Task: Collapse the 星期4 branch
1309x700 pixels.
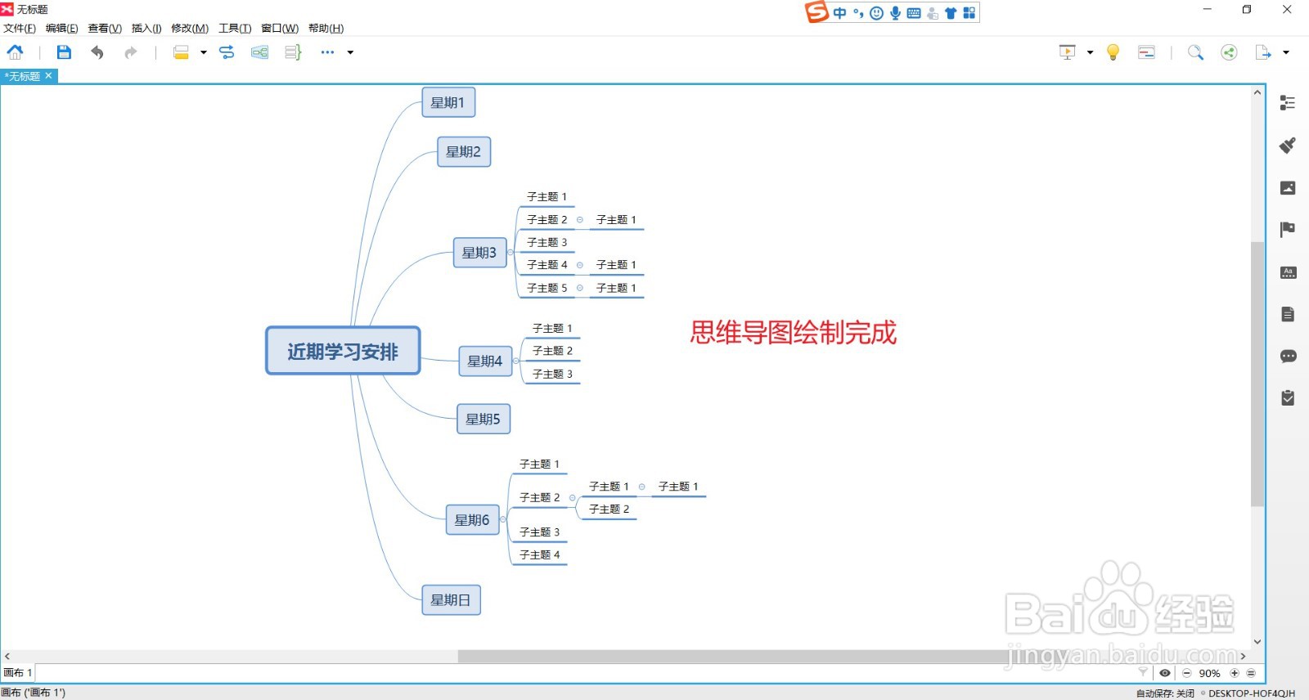Action: [x=516, y=361]
